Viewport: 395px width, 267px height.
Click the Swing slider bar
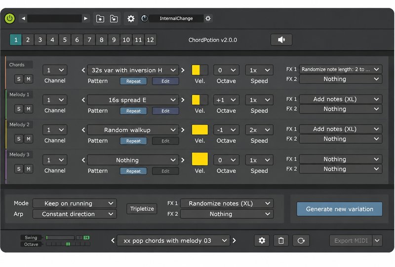click(60, 237)
